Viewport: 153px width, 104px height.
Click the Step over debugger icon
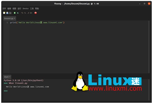tap(22, 13)
